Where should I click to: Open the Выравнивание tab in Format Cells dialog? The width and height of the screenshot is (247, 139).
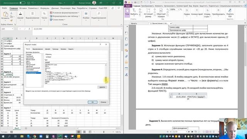tap(38, 49)
